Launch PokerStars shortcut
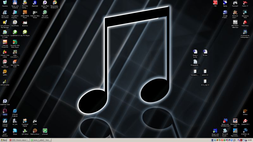253x142 pixels. pos(245,23)
